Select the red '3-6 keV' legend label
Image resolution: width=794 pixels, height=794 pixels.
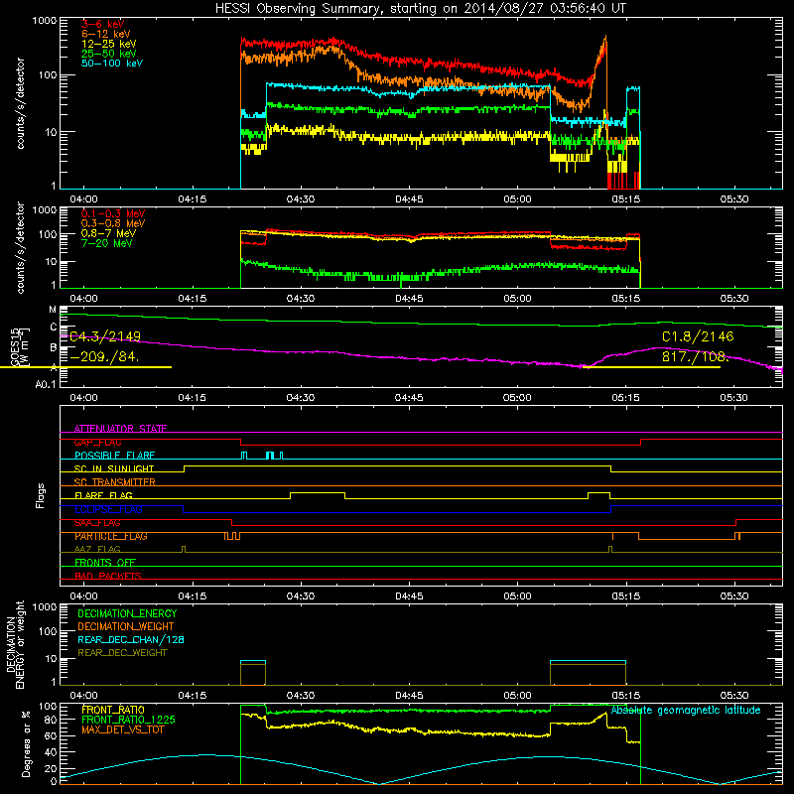tap(102, 24)
